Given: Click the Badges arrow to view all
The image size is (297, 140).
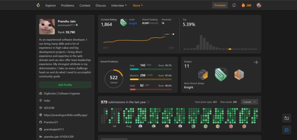Looking at the screenshot, I should point(256,62).
